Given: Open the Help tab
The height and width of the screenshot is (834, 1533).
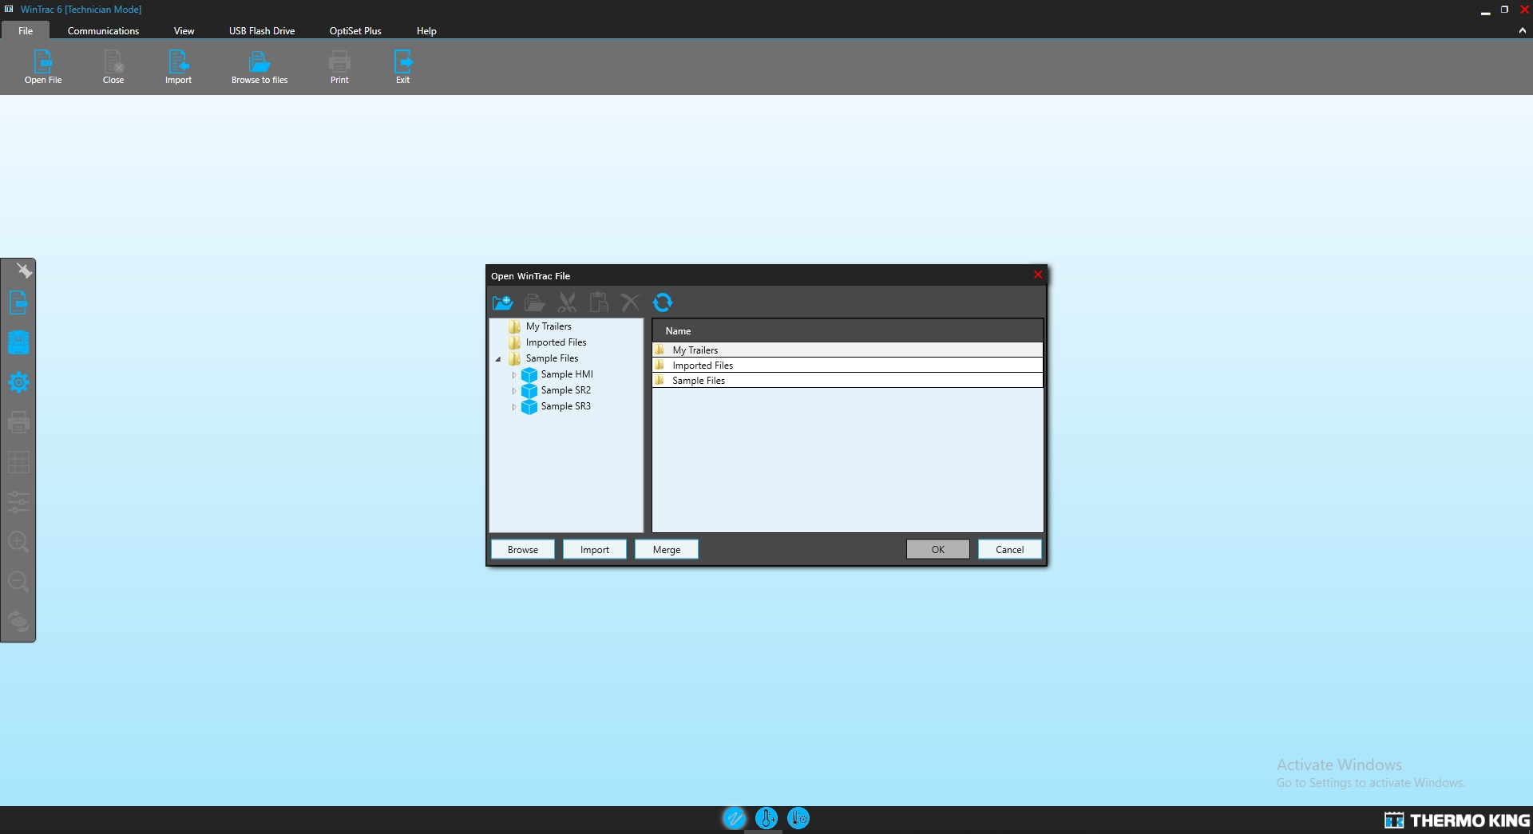Looking at the screenshot, I should [x=426, y=31].
